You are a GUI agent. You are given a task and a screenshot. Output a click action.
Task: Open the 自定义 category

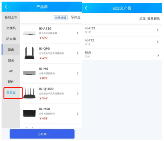(11, 93)
